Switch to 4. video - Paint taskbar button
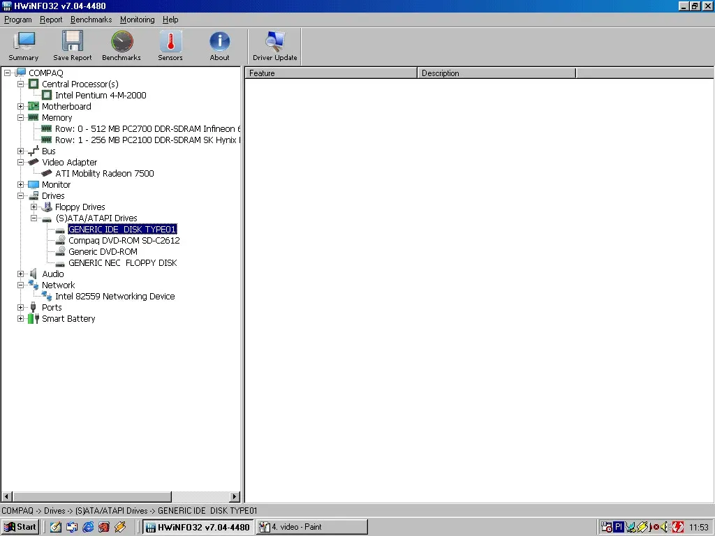The height and width of the screenshot is (536, 715). point(312,527)
